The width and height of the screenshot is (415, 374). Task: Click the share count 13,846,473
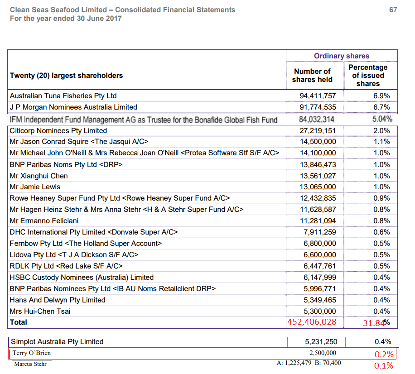point(318,164)
